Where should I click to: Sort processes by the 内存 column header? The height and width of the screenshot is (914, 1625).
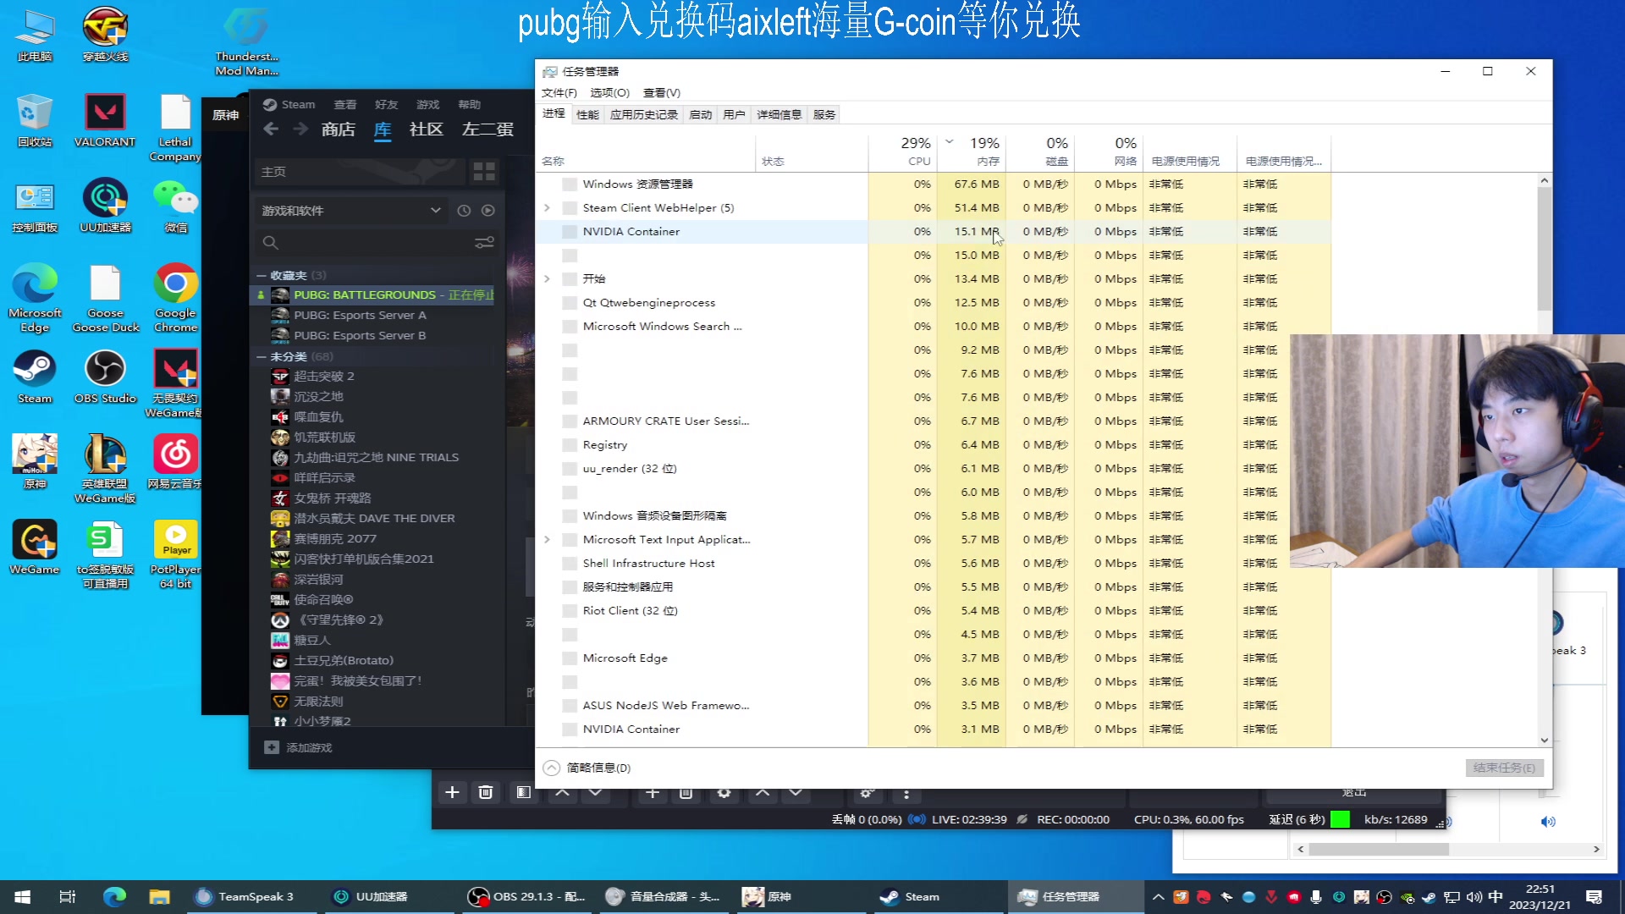(x=972, y=152)
